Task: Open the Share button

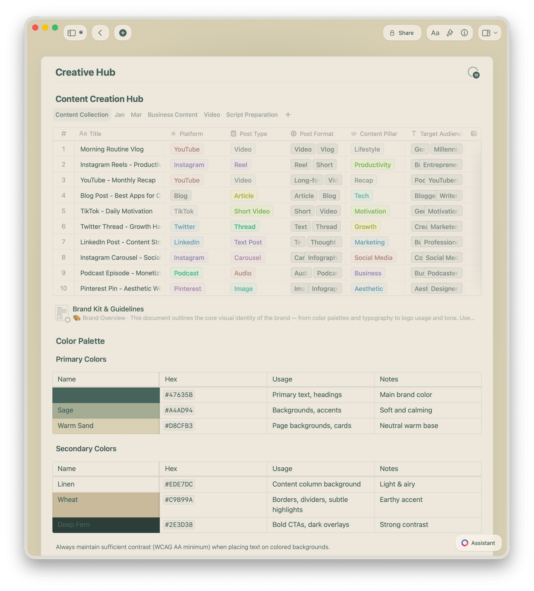Action: pos(402,33)
